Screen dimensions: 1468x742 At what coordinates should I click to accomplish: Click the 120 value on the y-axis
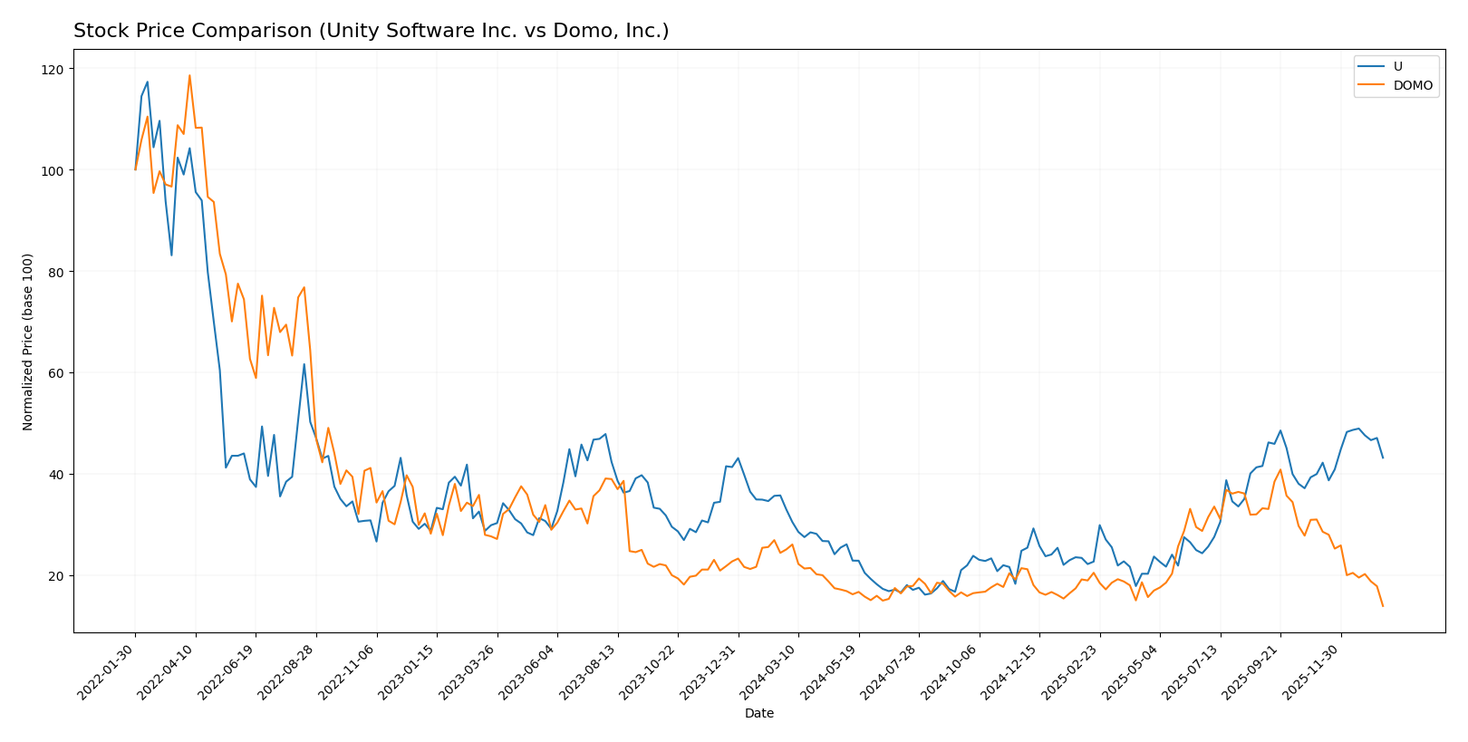(53, 70)
